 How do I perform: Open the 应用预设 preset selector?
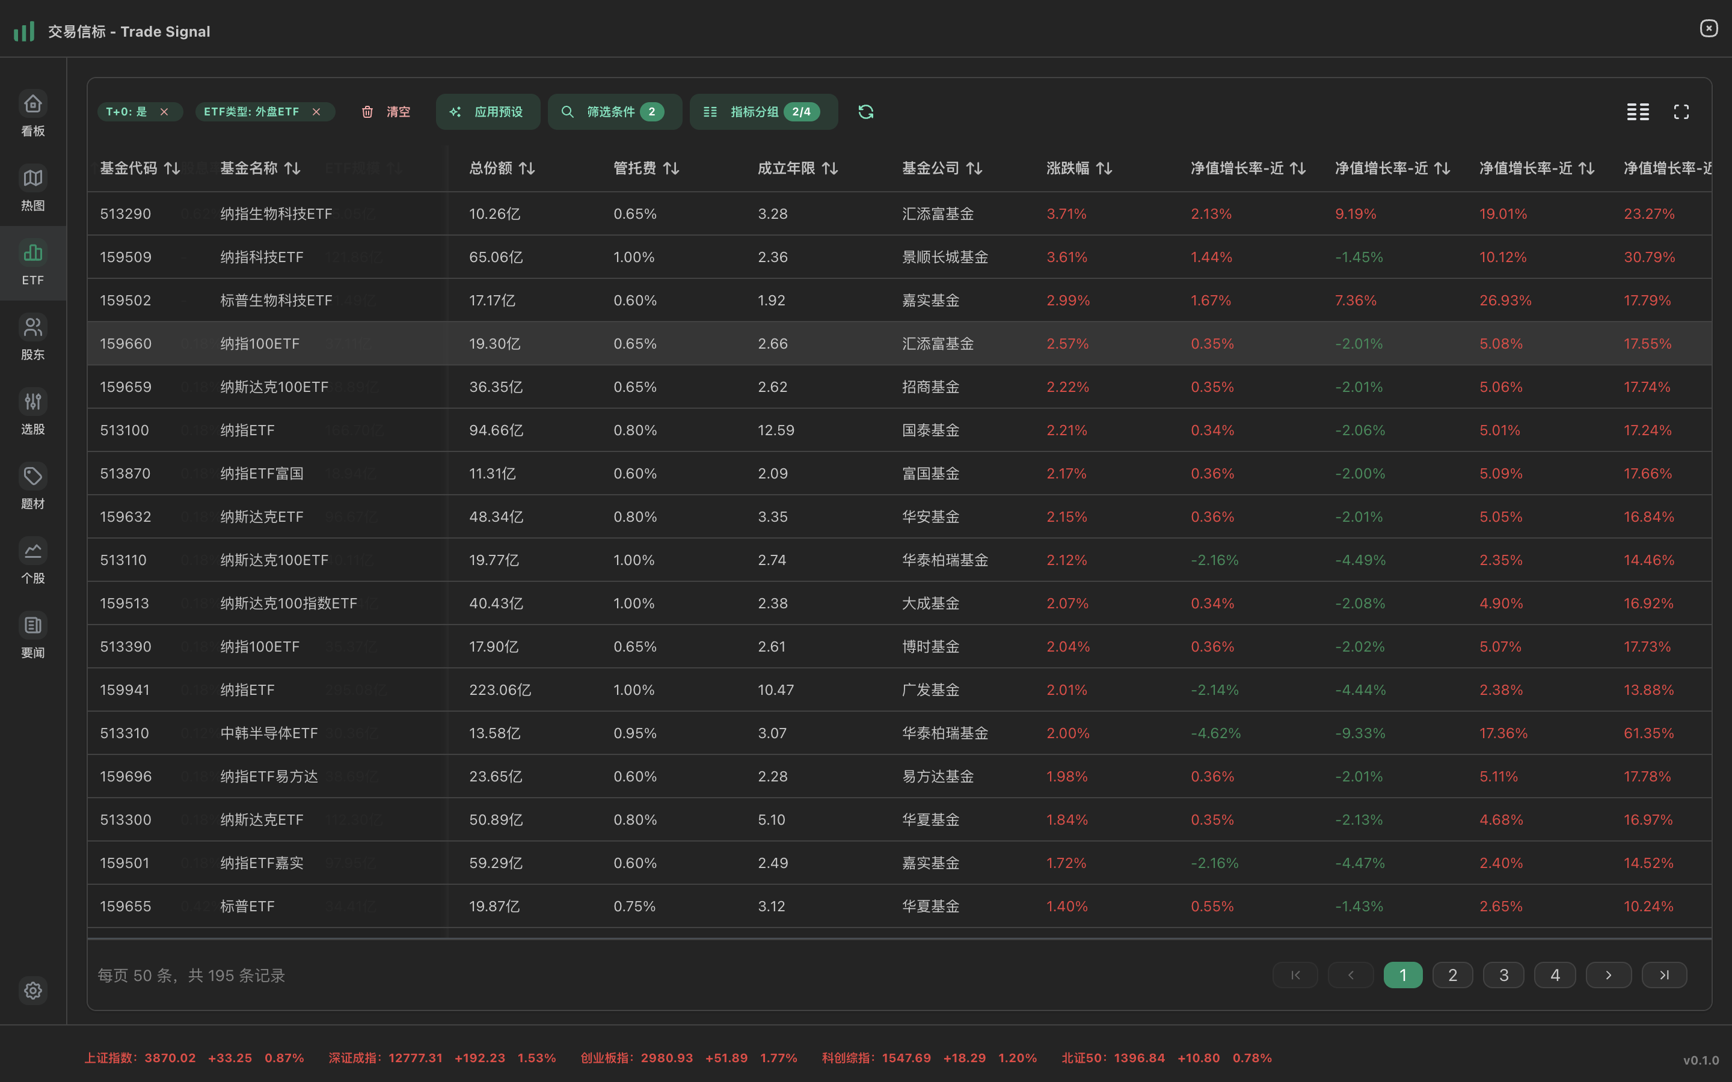pos(487,112)
